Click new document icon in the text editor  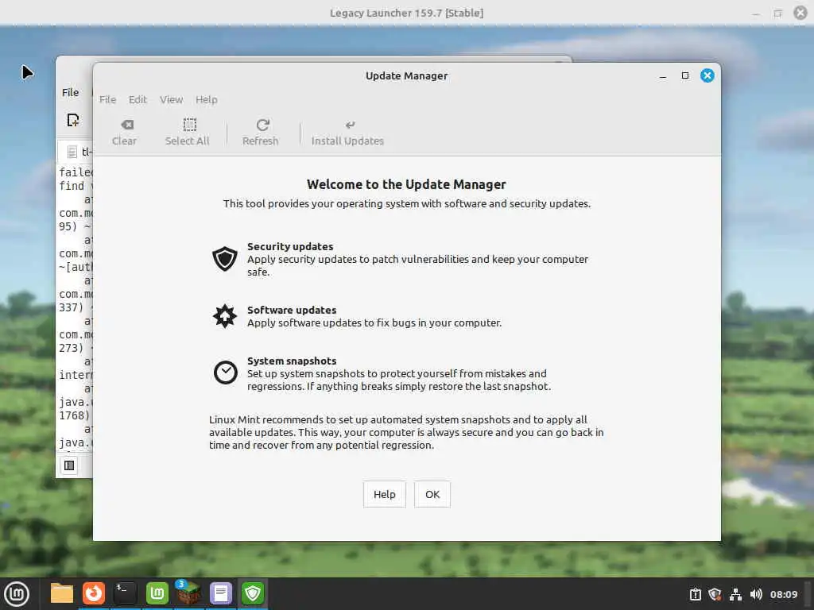click(x=73, y=121)
